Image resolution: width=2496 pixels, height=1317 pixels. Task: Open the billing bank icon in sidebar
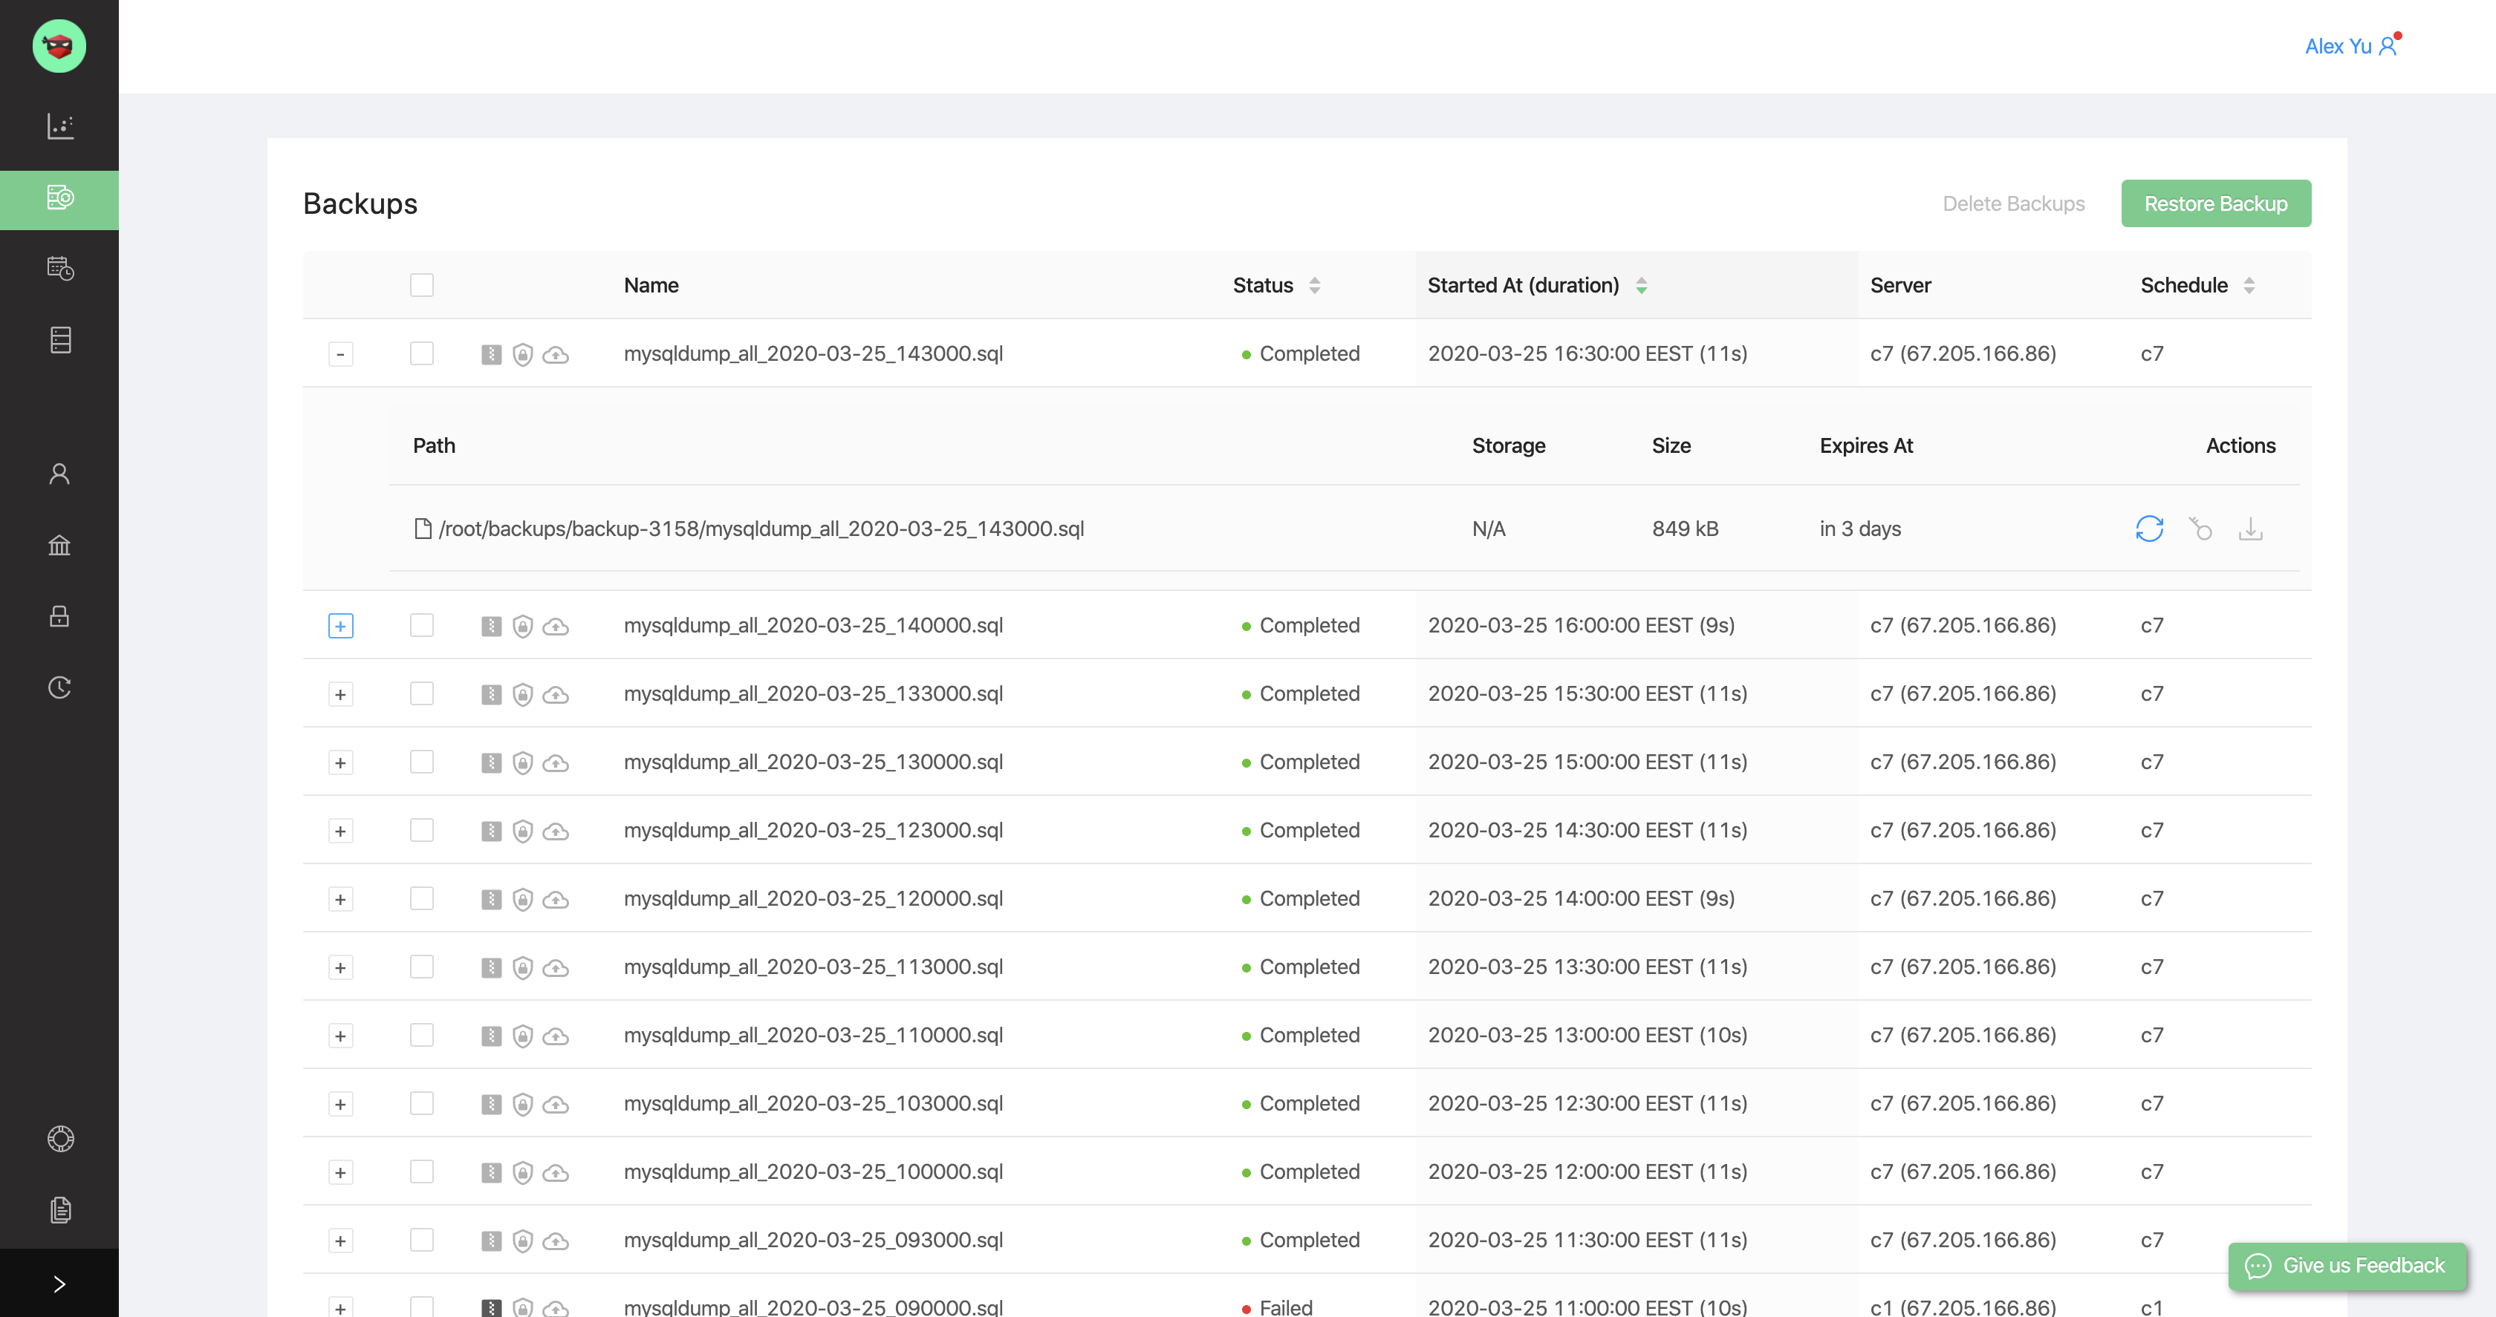click(60, 545)
